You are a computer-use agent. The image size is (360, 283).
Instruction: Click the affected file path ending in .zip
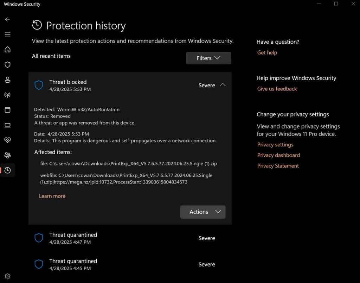(x=129, y=164)
